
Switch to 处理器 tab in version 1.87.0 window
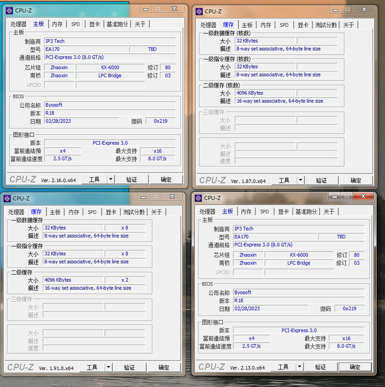pyautogui.click(x=208, y=25)
